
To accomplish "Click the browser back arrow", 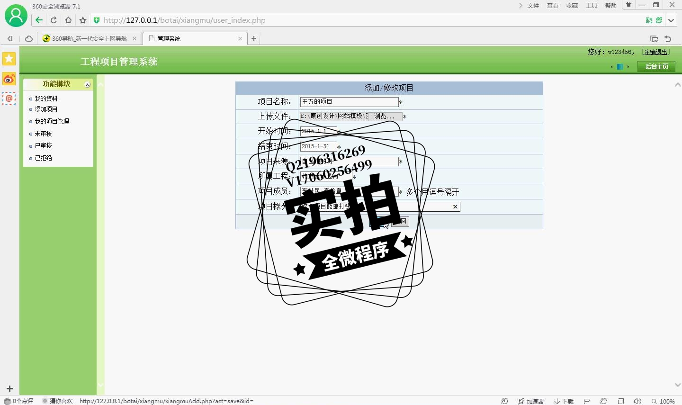I will (x=39, y=20).
